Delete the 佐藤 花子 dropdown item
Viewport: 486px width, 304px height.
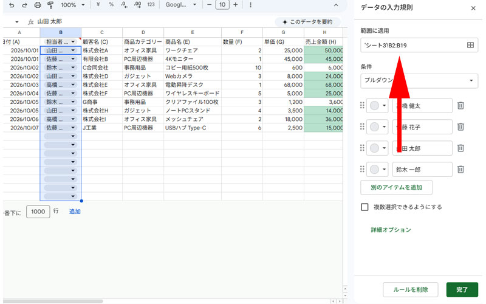[x=460, y=127]
